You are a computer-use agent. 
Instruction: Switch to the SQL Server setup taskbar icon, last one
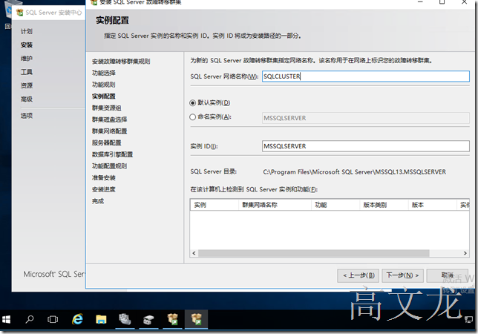click(x=196, y=319)
